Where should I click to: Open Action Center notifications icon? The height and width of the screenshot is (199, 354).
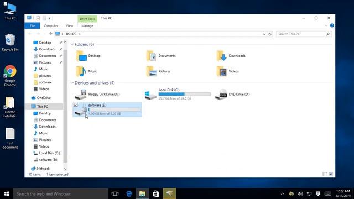(x=318, y=193)
